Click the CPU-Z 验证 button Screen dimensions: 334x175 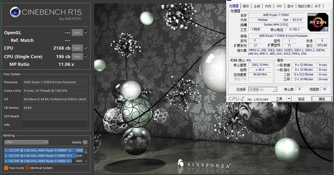click(301, 99)
